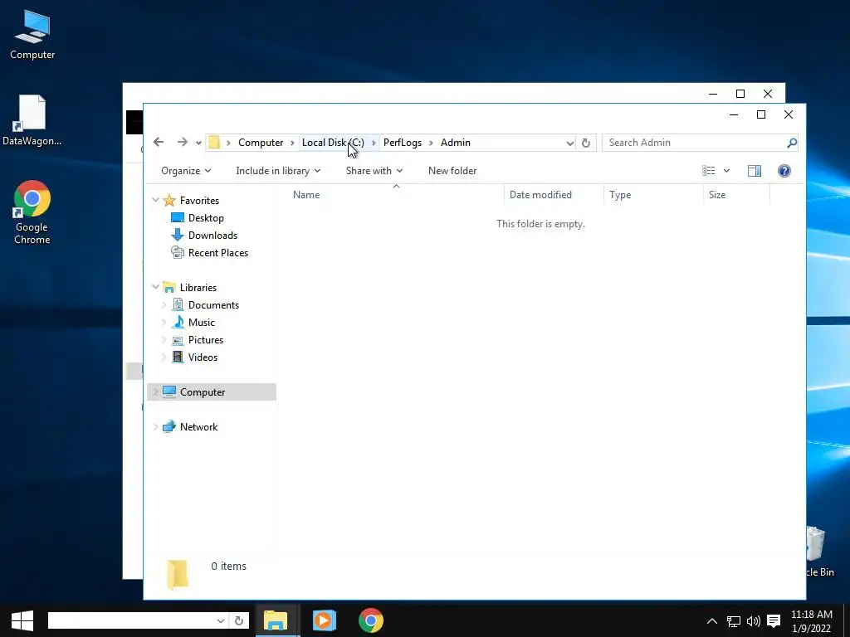Expand the chevron after PerfLogs breadcrumb
This screenshot has width=850, height=637.
pos(432,143)
